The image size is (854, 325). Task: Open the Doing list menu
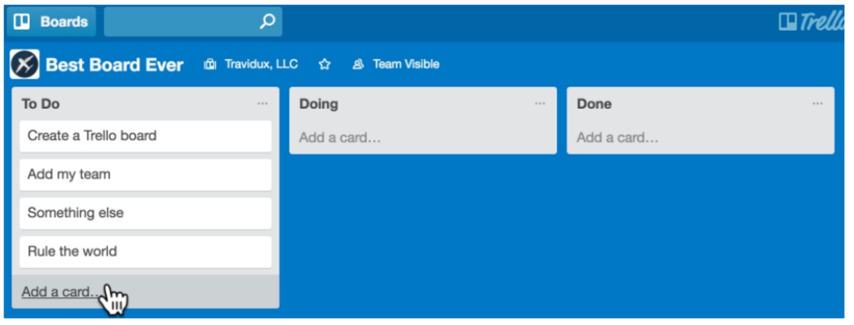tap(540, 103)
